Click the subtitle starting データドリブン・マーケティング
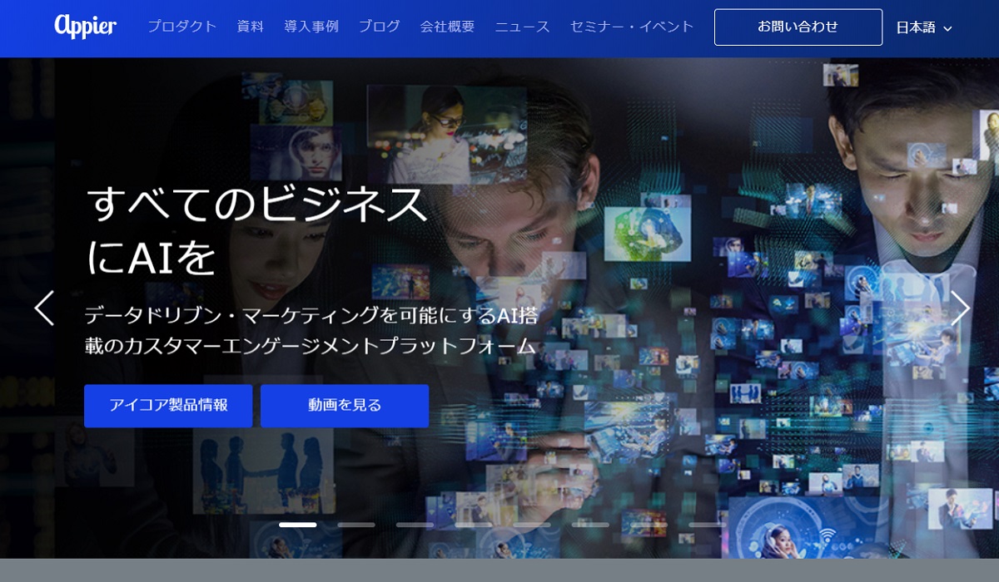 [x=311, y=331]
